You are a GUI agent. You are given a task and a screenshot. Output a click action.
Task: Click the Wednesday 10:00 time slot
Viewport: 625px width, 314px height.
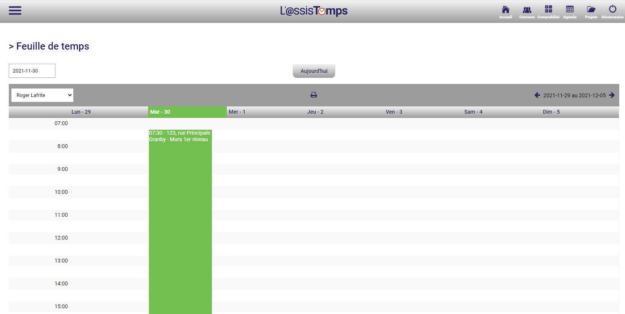tap(266, 192)
